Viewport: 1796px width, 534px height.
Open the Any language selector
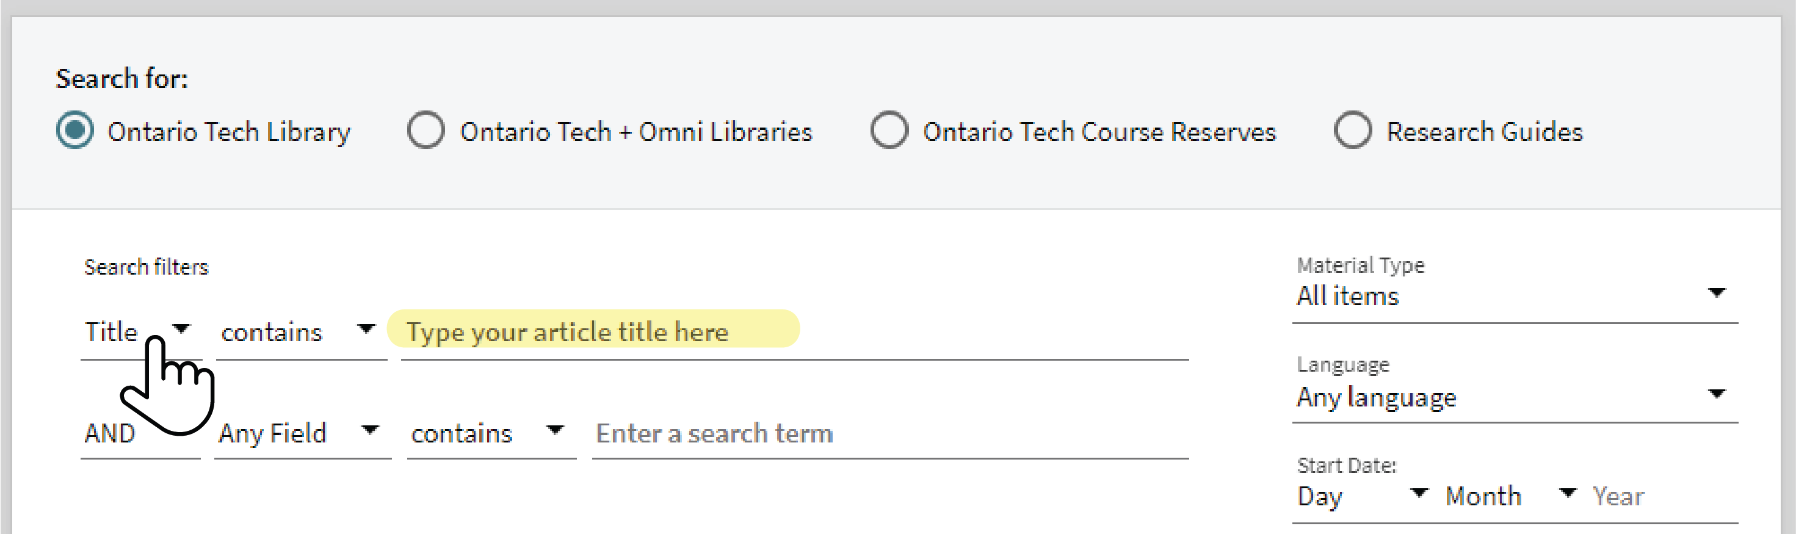1515,397
